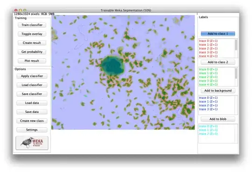252x172 pixels.
Task: Select red trace 2 (Z=1) in class 1
Action: 208,48
